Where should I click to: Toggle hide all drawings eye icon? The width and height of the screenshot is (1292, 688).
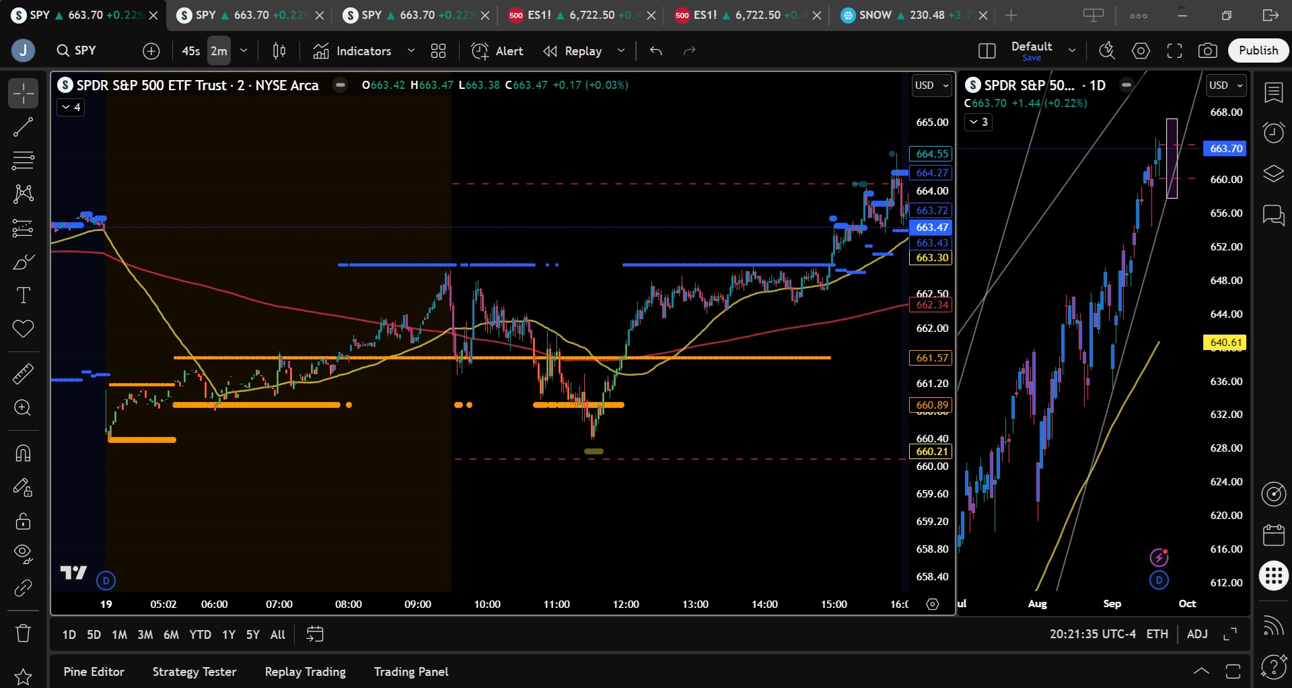pyautogui.click(x=23, y=554)
